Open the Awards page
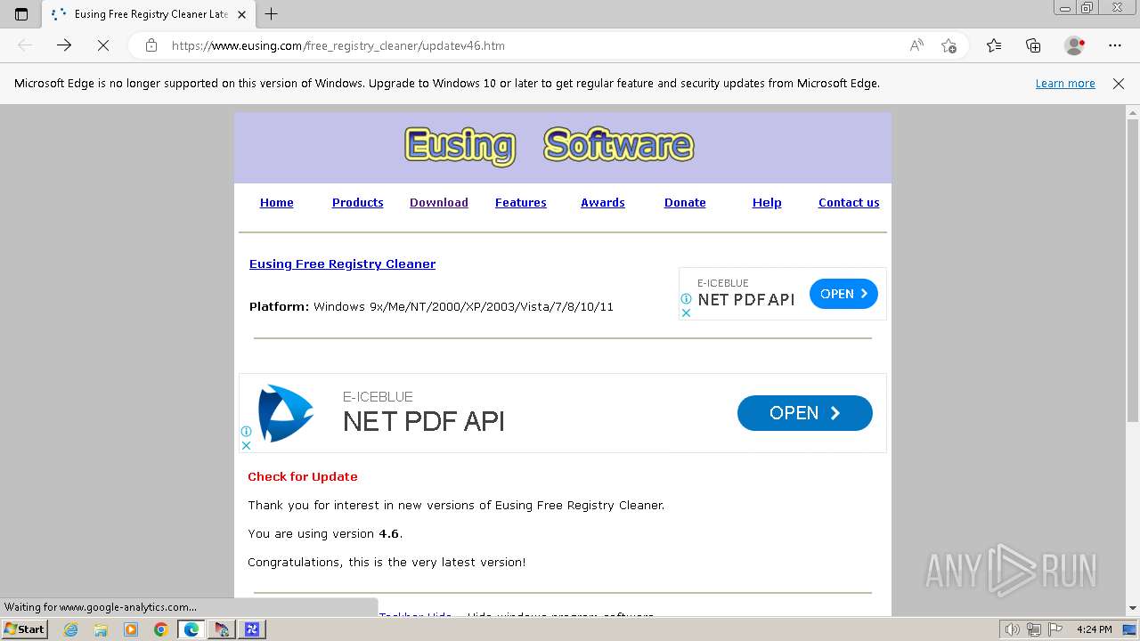 602,202
